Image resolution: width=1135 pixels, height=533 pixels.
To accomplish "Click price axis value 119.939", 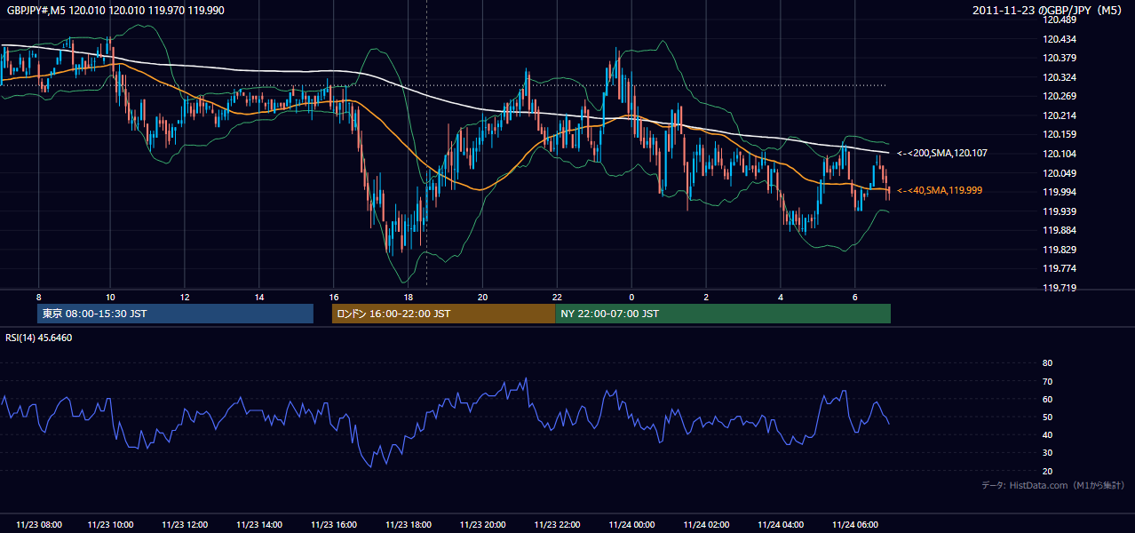I will coord(1060,211).
